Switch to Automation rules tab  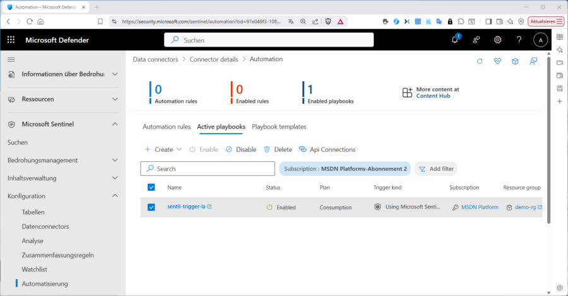point(167,127)
